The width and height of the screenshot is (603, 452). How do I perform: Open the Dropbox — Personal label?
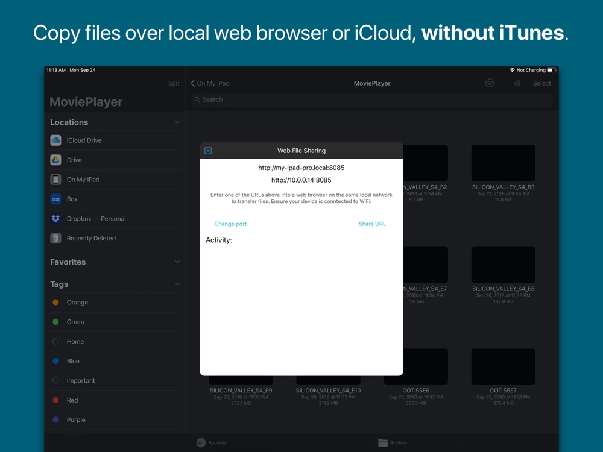pyautogui.click(x=96, y=219)
